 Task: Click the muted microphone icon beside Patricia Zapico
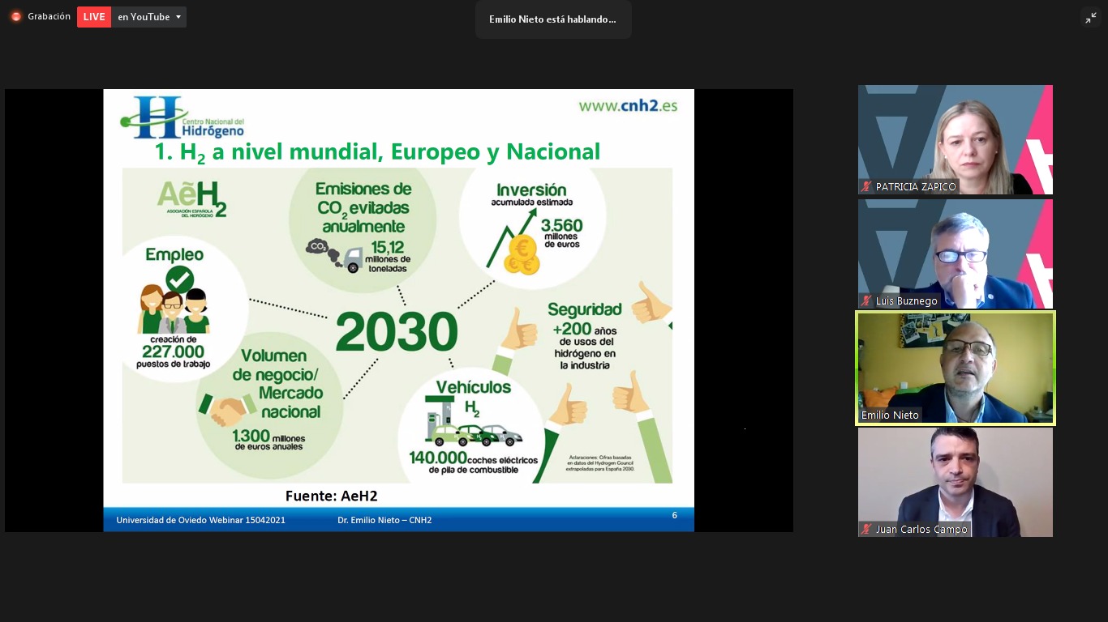[867, 187]
